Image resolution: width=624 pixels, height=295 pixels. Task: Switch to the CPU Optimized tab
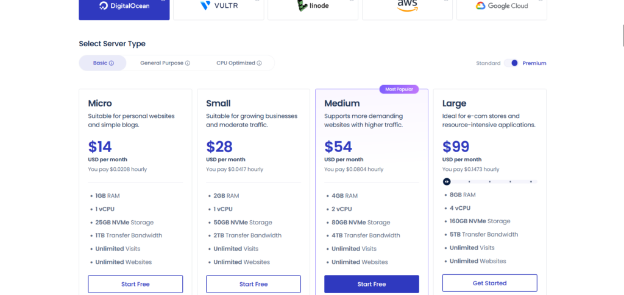(235, 63)
